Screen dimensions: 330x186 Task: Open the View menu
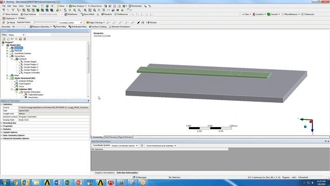(15, 6)
